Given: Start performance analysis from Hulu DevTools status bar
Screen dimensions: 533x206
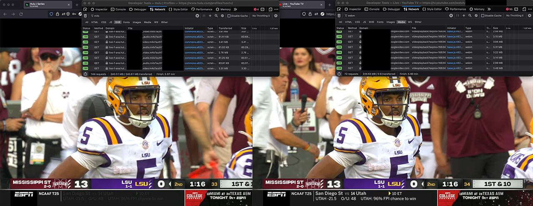Looking at the screenshot, I should (85, 74).
